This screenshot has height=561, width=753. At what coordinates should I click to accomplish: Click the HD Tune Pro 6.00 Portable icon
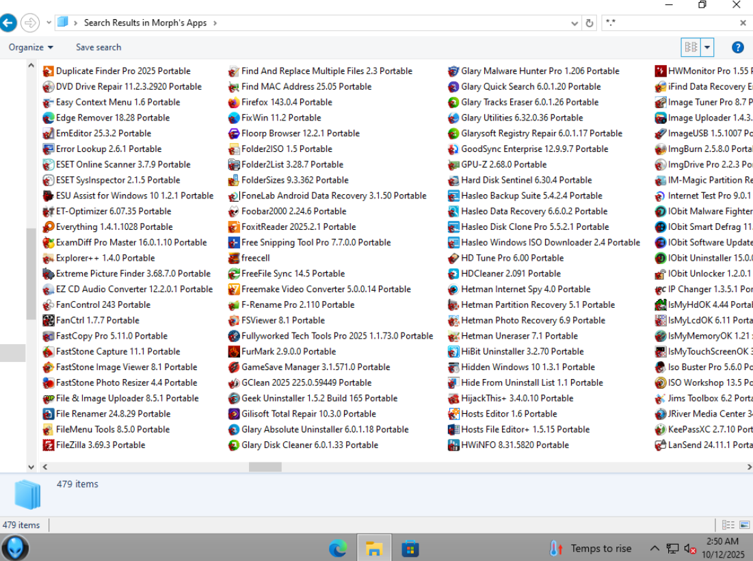(453, 258)
